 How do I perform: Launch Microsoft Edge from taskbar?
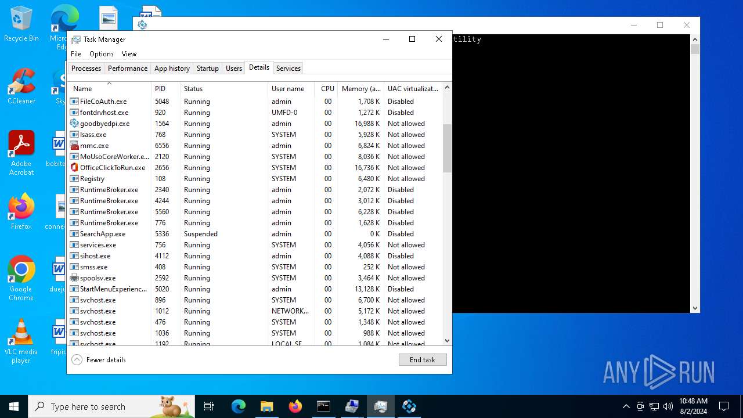[239, 406]
